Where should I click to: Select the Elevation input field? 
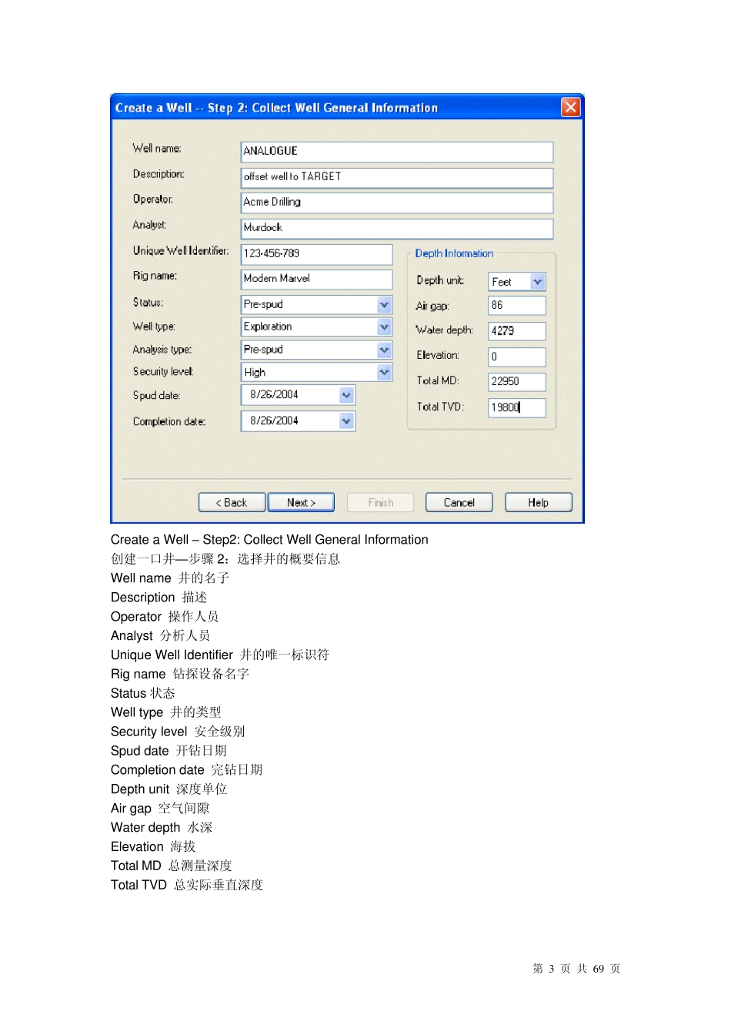tap(516, 357)
